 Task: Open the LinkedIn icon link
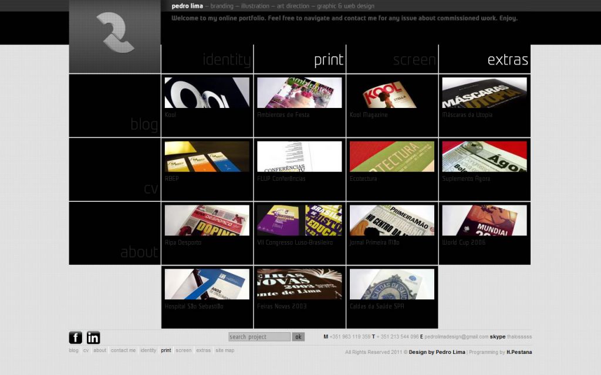(x=93, y=337)
